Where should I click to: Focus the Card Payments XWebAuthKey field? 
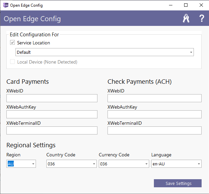(x=52, y=114)
